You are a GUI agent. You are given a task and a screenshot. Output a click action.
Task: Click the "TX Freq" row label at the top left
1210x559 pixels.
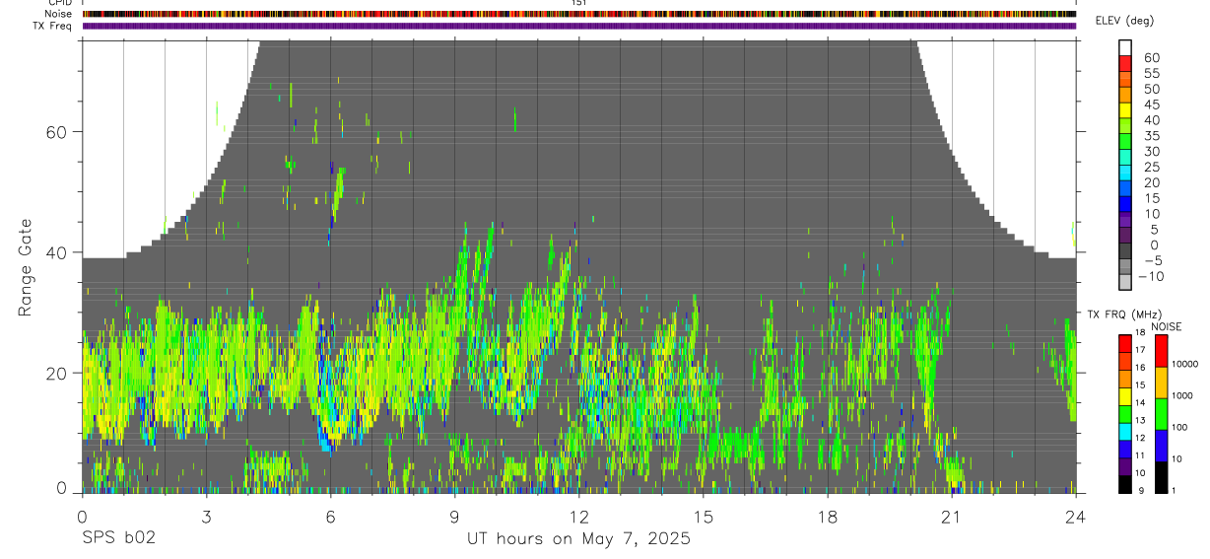pos(52,26)
